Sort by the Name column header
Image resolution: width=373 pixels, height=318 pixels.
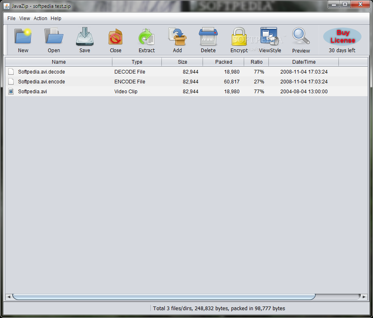pos(58,62)
